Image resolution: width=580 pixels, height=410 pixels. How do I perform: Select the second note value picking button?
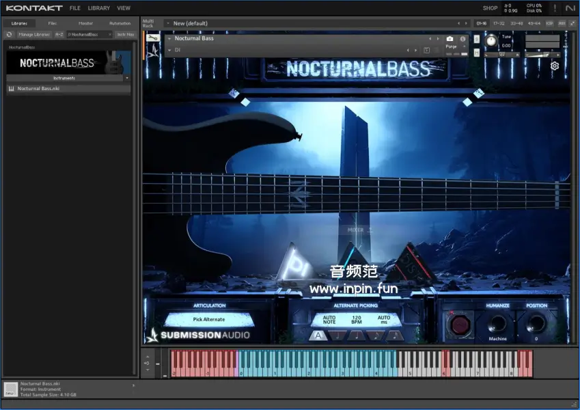356,336
